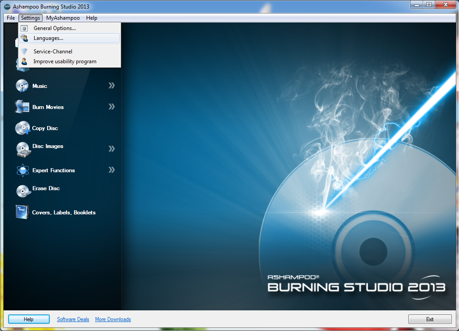This screenshot has height=331, width=459.
Task: Select the Covers, Labels, Booklets label
Action: pyautogui.click(x=64, y=213)
